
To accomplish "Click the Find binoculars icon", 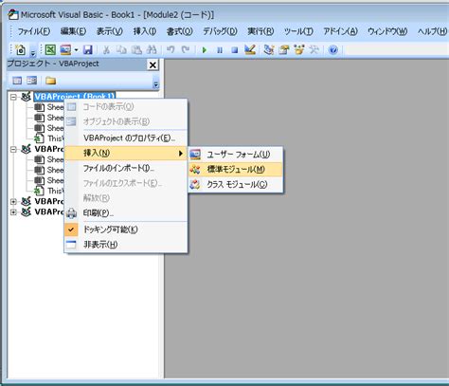I will coord(152,49).
